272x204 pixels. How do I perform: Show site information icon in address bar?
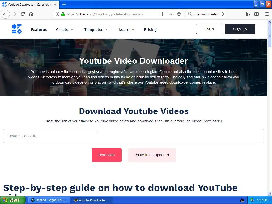[57, 14]
